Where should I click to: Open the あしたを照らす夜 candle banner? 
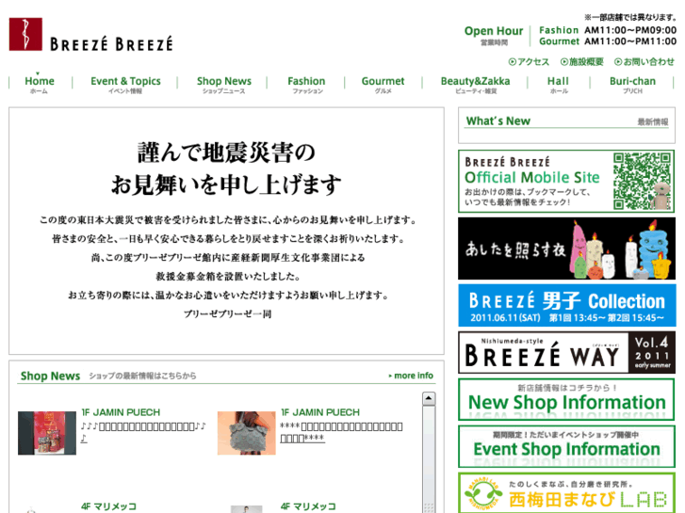tap(566, 248)
